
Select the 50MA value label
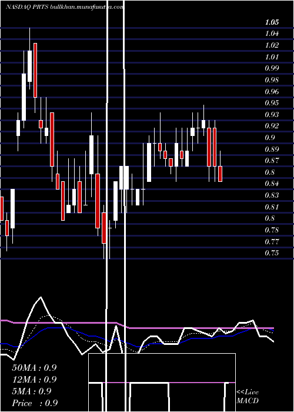click(x=34, y=368)
